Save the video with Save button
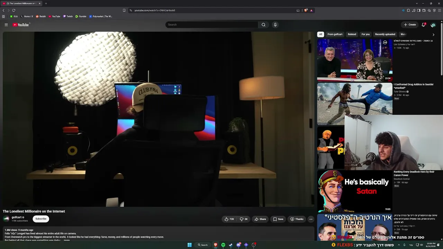Viewport: 443px width, 249px height. (278, 219)
